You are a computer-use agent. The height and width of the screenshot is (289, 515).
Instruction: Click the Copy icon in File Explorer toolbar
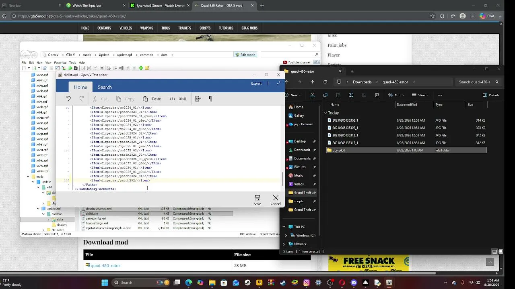pyautogui.click(x=325, y=95)
